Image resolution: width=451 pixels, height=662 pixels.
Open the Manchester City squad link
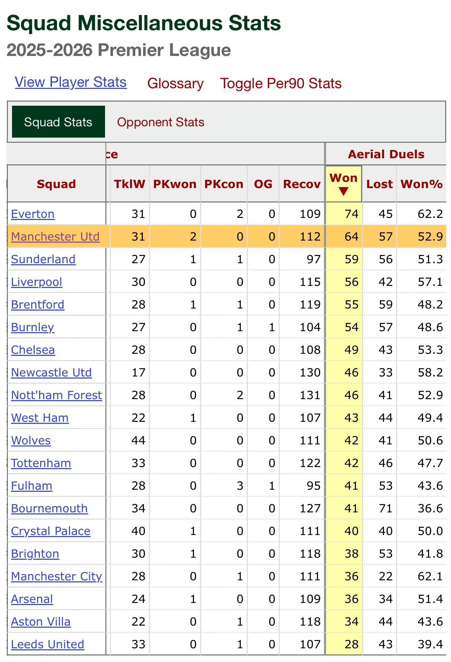click(x=57, y=576)
